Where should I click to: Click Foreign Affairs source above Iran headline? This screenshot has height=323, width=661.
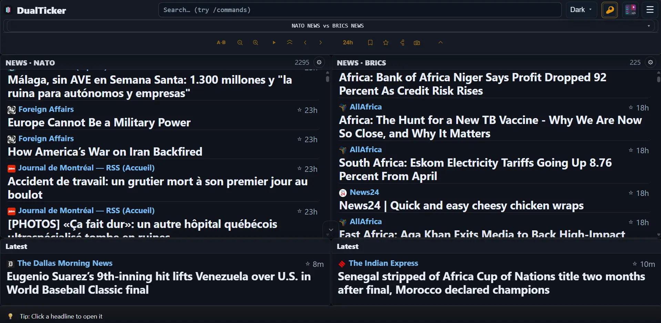(46, 139)
